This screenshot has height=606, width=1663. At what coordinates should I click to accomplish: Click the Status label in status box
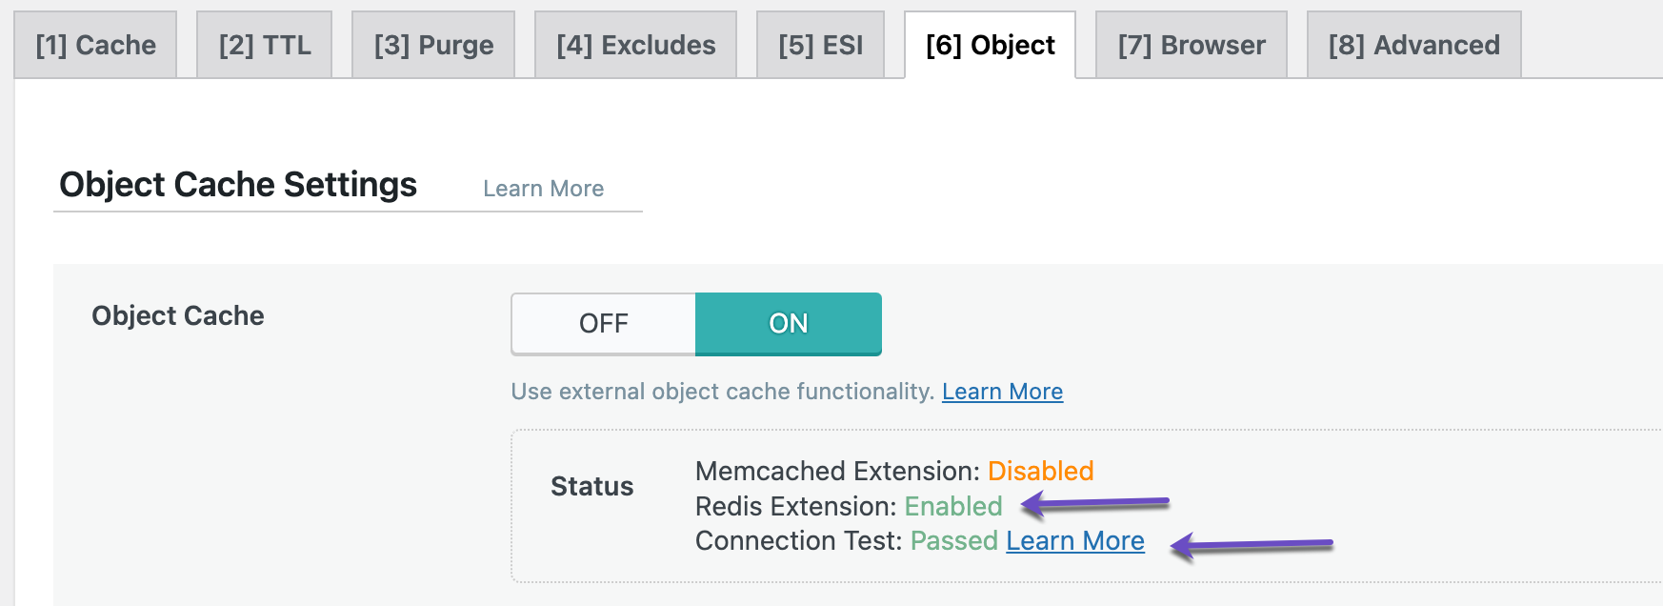[x=591, y=487]
